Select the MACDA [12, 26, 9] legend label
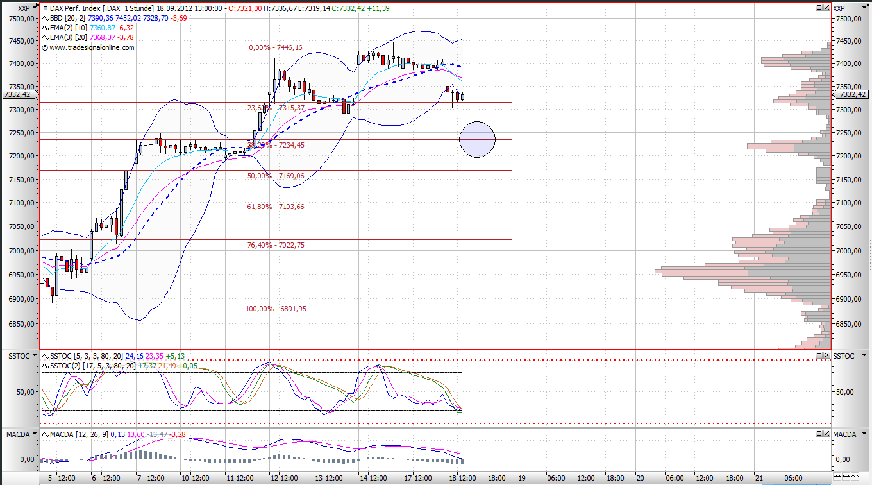Viewport: 872px width, 485px height. pos(77,435)
